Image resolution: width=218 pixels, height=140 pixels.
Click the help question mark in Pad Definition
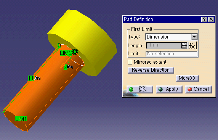pos(204,19)
